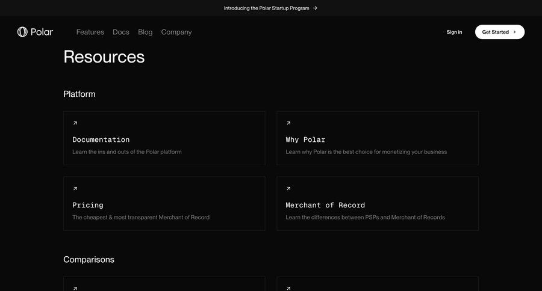Click 'Learn the differences between PSPs' text
The image size is (542, 291).
pos(365,217)
